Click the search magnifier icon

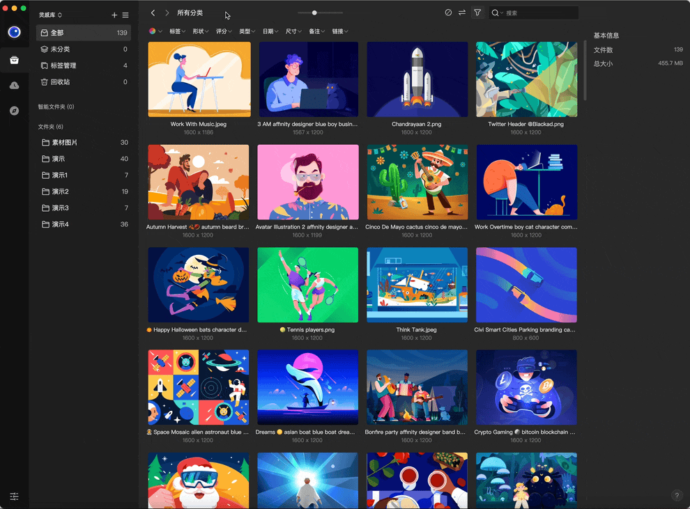coord(496,13)
